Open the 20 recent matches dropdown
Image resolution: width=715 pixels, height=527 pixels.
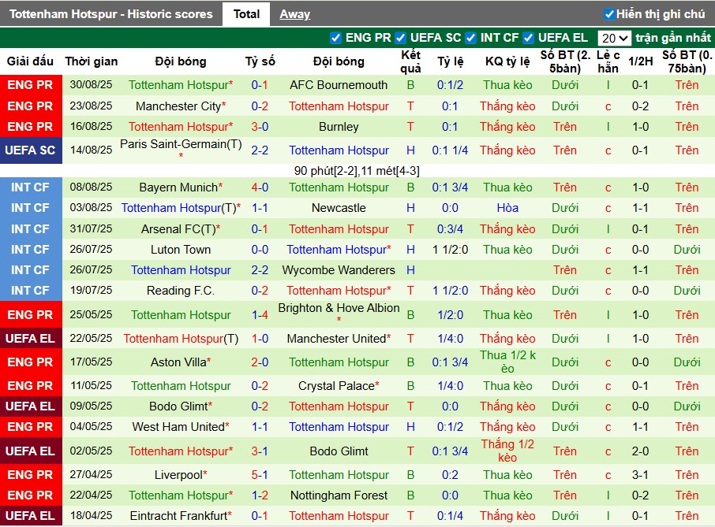[x=614, y=38]
